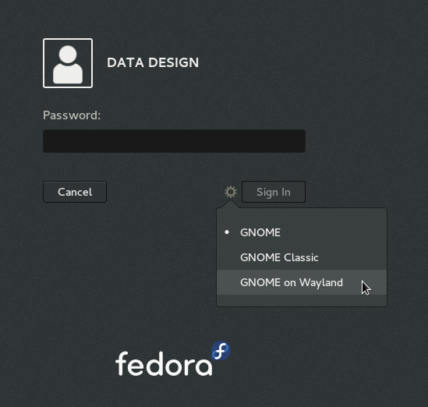This screenshot has width=428, height=407.
Task: Select the active-session bullet beside GNOME
Action: coord(227,232)
